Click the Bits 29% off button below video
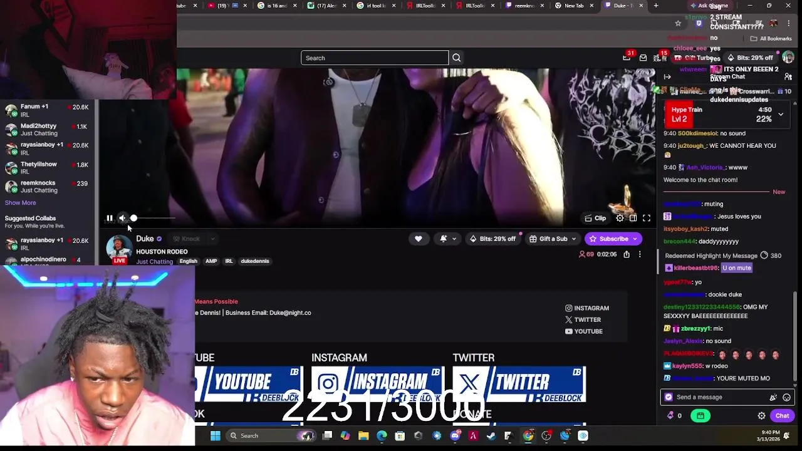This screenshot has width=802, height=451. pos(493,239)
